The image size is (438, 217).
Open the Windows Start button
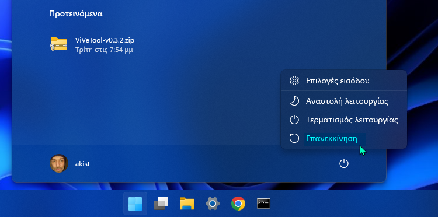coord(135,204)
